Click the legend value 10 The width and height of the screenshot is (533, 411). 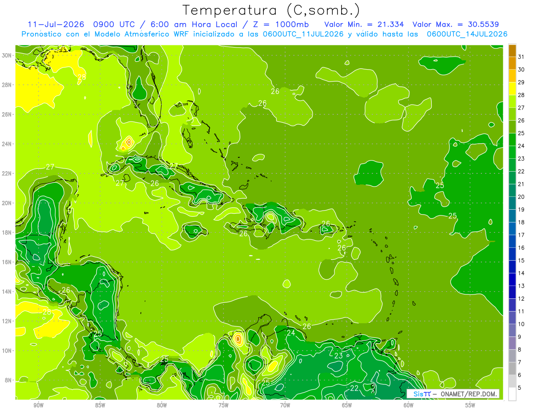tap(521, 324)
